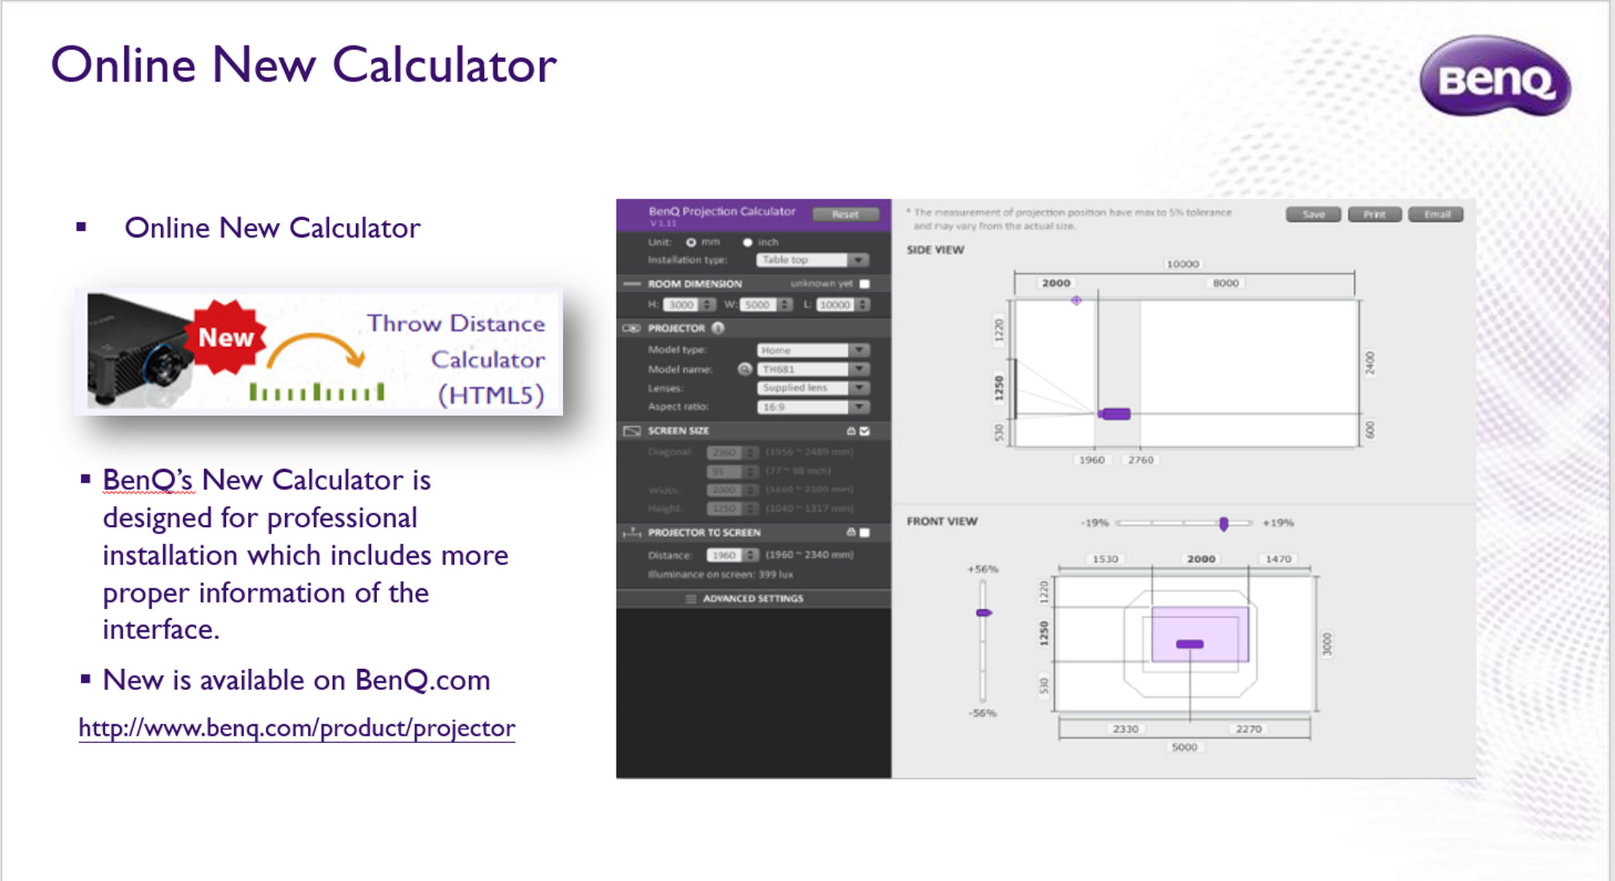The width and height of the screenshot is (1615, 881).
Task: Tick the 'unknown yet' room dimension checkbox
Action: click(x=864, y=284)
